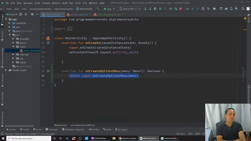Click Select Opened File target icon
The height and width of the screenshot is (141, 251).
click(x=21, y=14)
